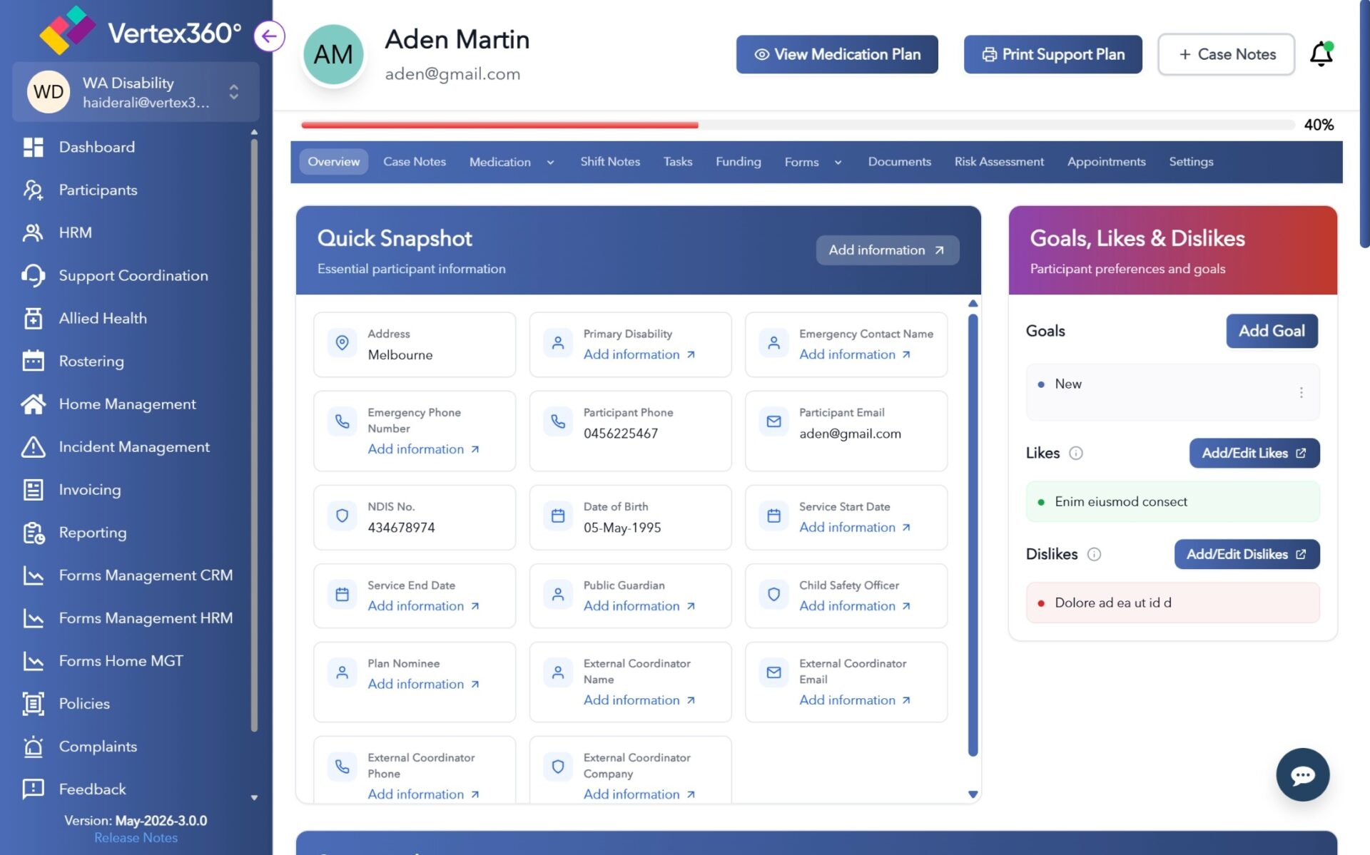Click the + Case Notes button
This screenshot has width=1370, height=855.
[x=1226, y=54]
